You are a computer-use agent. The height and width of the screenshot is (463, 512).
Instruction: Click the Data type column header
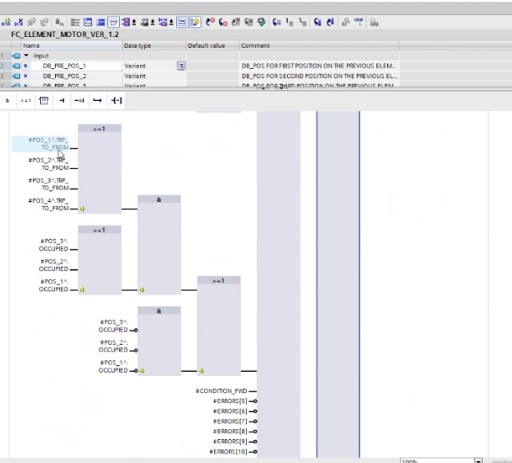(x=154, y=45)
